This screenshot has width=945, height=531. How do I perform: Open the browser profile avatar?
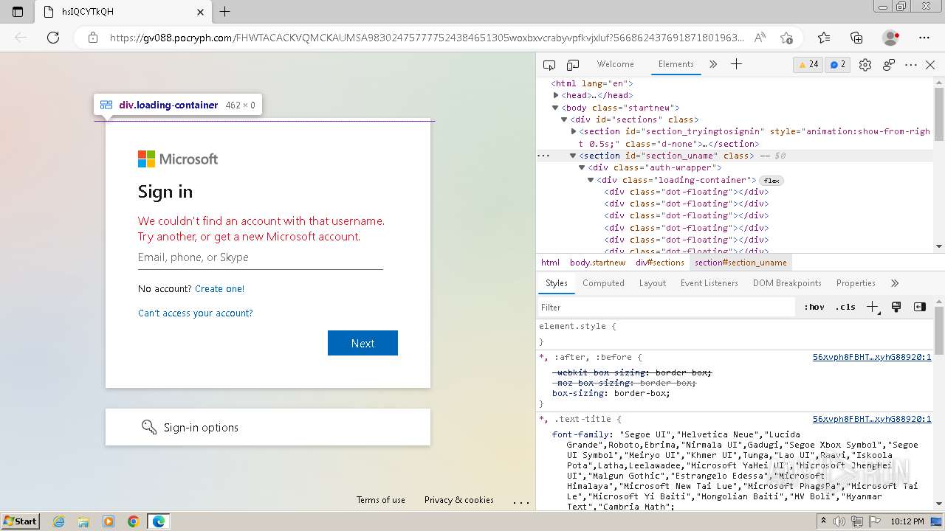point(890,38)
